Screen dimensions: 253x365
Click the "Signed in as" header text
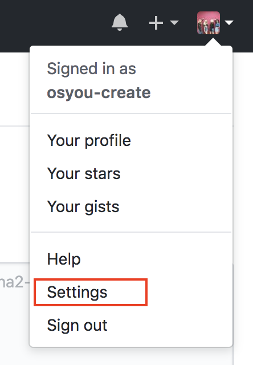(91, 68)
